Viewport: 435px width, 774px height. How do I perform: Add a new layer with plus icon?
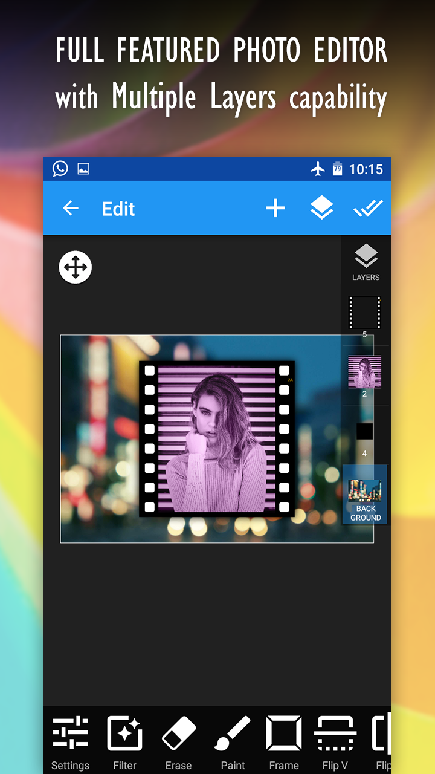pos(275,209)
